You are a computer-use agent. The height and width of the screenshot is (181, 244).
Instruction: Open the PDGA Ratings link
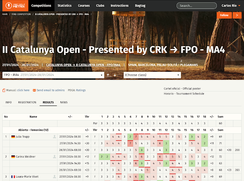81,90
